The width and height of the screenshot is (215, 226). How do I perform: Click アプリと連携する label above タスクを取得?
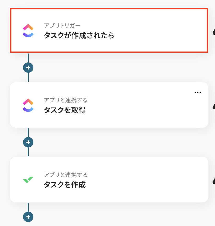[65, 100]
